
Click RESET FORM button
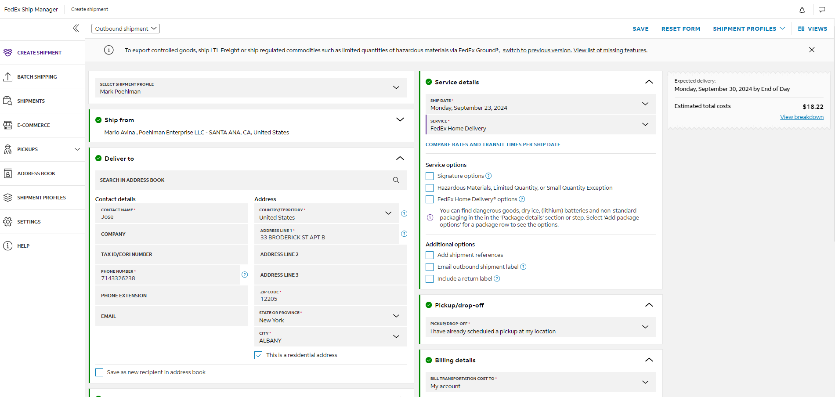point(681,29)
